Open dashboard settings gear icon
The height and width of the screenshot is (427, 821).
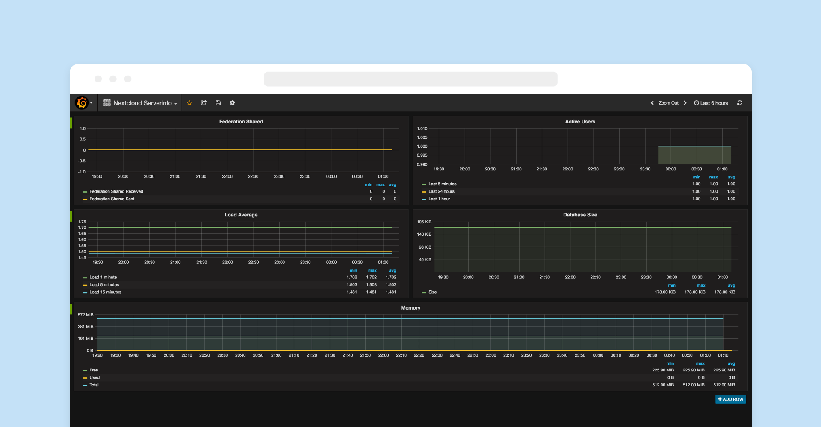tap(232, 103)
